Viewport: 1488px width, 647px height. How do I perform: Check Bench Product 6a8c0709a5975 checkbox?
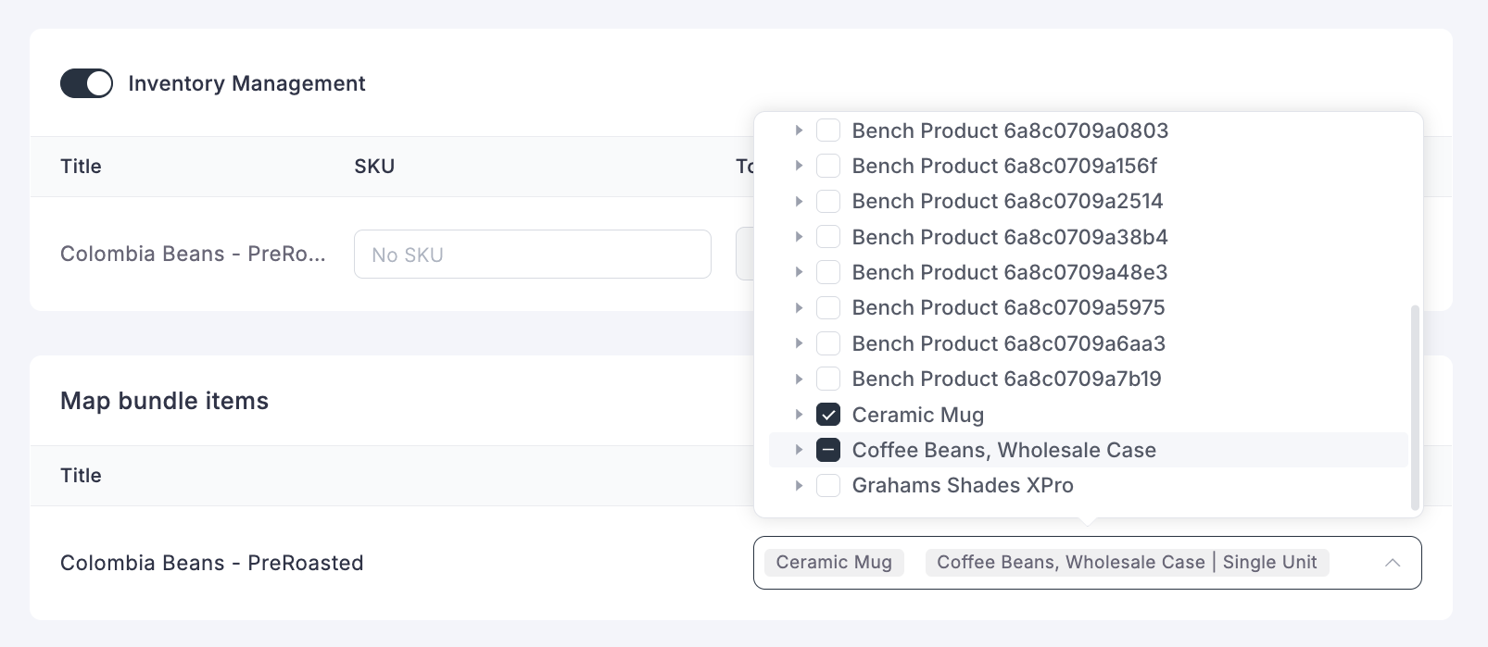click(828, 307)
